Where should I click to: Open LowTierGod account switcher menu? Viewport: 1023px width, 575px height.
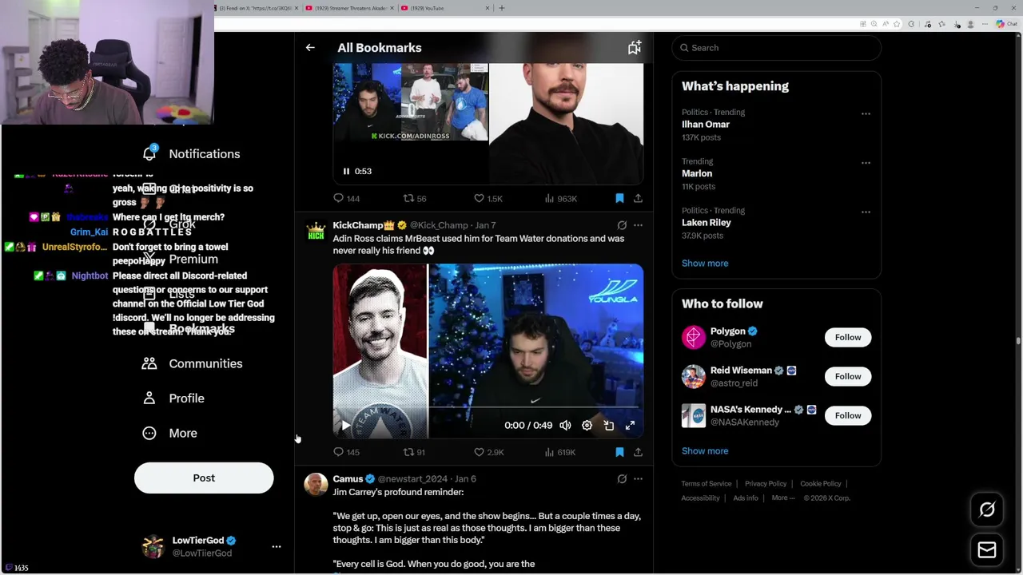[277, 547]
